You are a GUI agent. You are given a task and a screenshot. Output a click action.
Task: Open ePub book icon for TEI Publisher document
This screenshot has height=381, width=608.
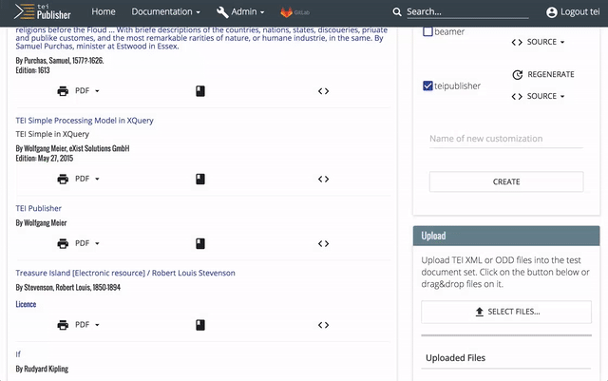pos(200,243)
